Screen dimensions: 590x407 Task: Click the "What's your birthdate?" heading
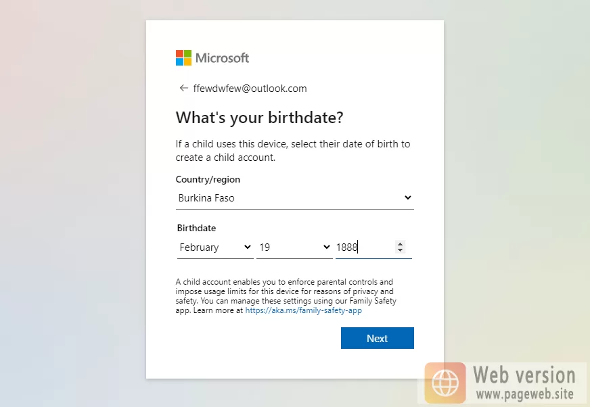pos(259,118)
